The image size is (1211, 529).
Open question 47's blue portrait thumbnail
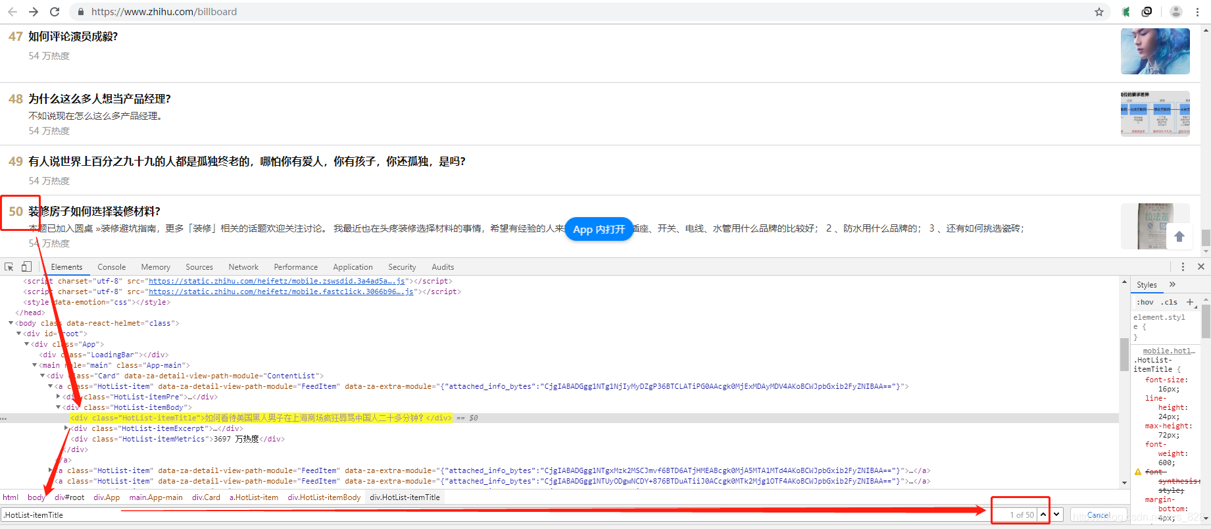coord(1155,51)
